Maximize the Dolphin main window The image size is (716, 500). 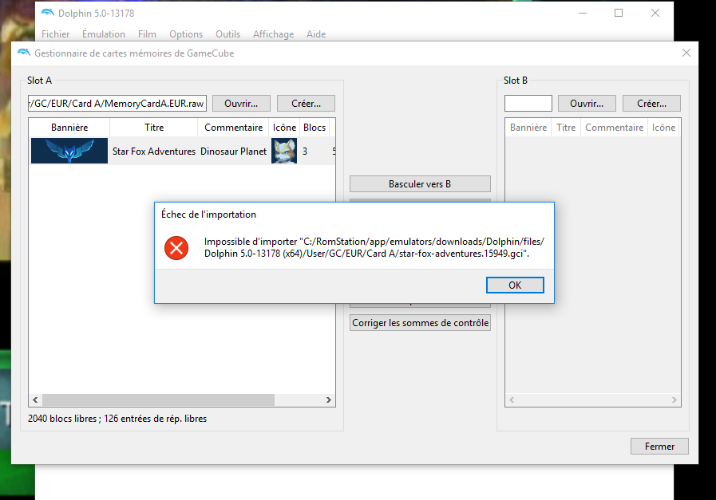click(x=619, y=13)
